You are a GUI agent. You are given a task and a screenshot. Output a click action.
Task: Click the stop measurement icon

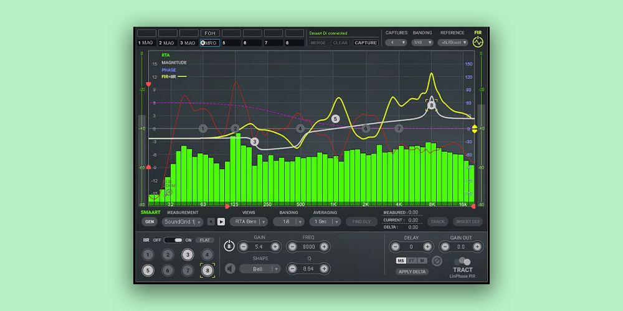[211, 222]
